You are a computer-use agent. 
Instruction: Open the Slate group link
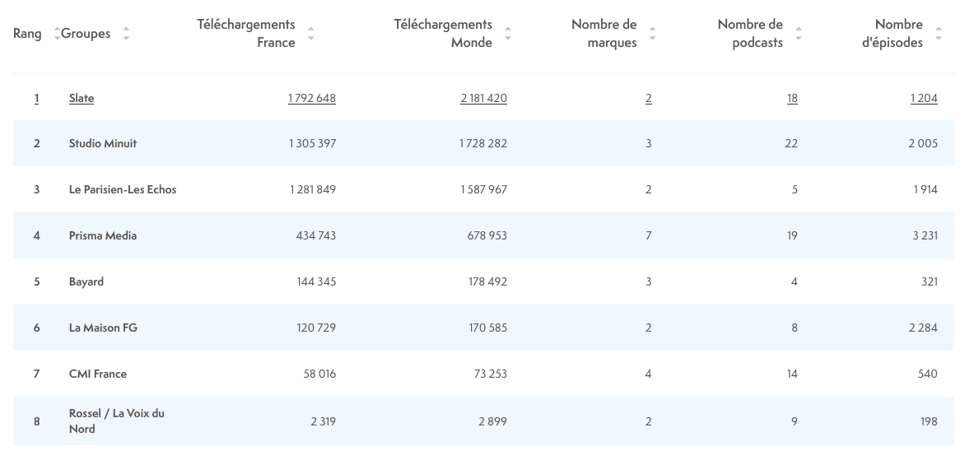[x=82, y=98]
